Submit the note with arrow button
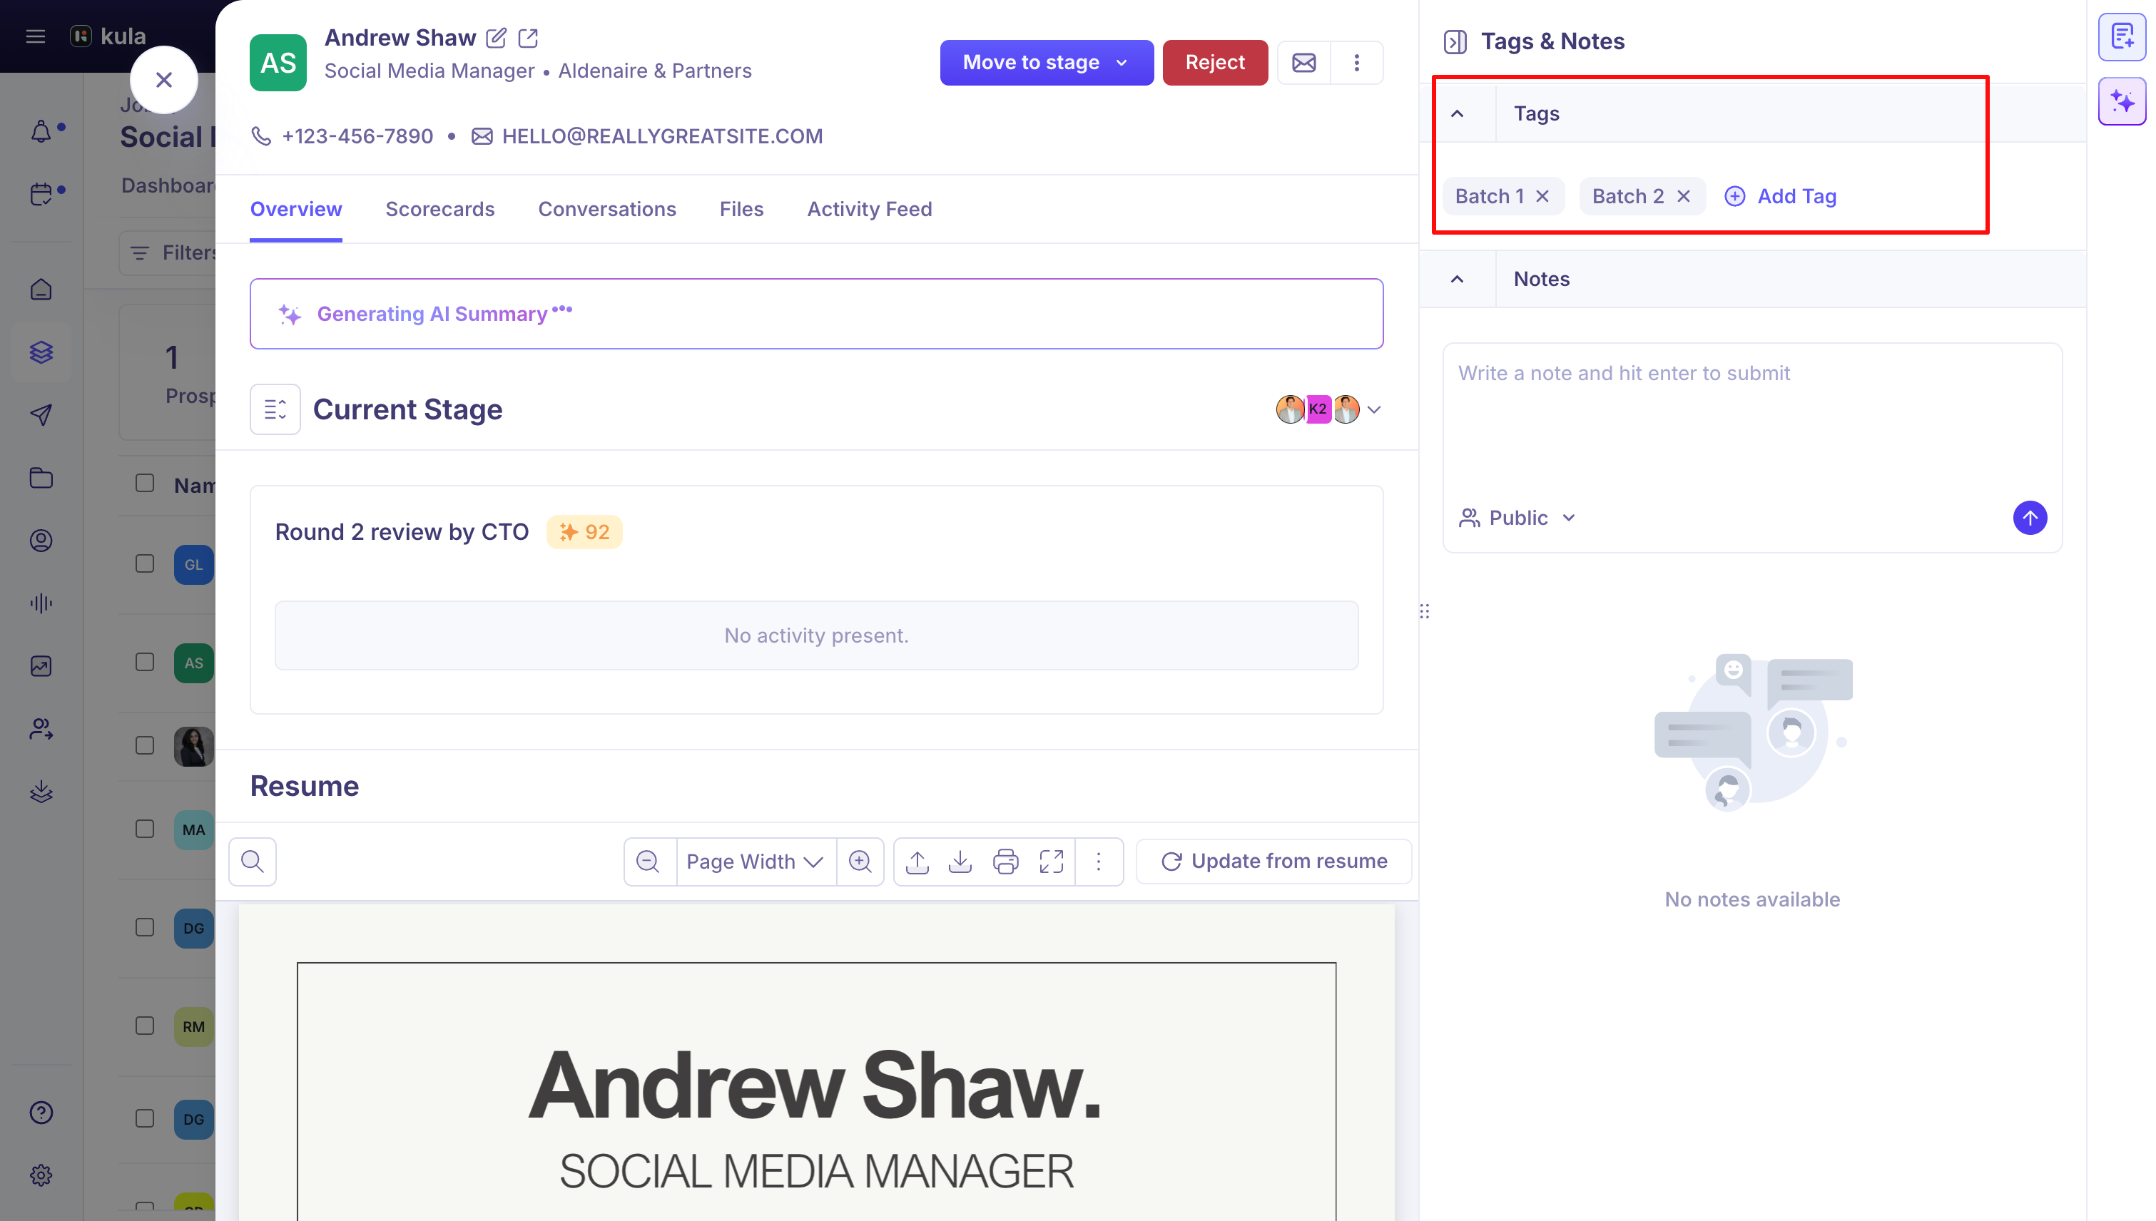Screen dimensions: 2156x1221 pos(2029,517)
